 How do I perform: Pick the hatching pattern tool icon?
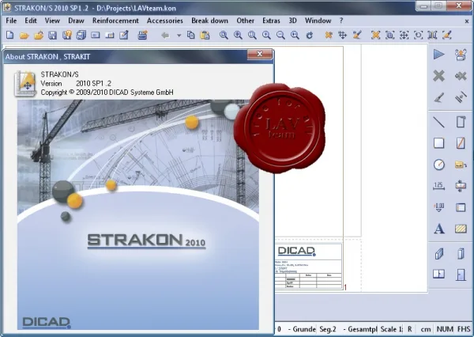point(461,229)
